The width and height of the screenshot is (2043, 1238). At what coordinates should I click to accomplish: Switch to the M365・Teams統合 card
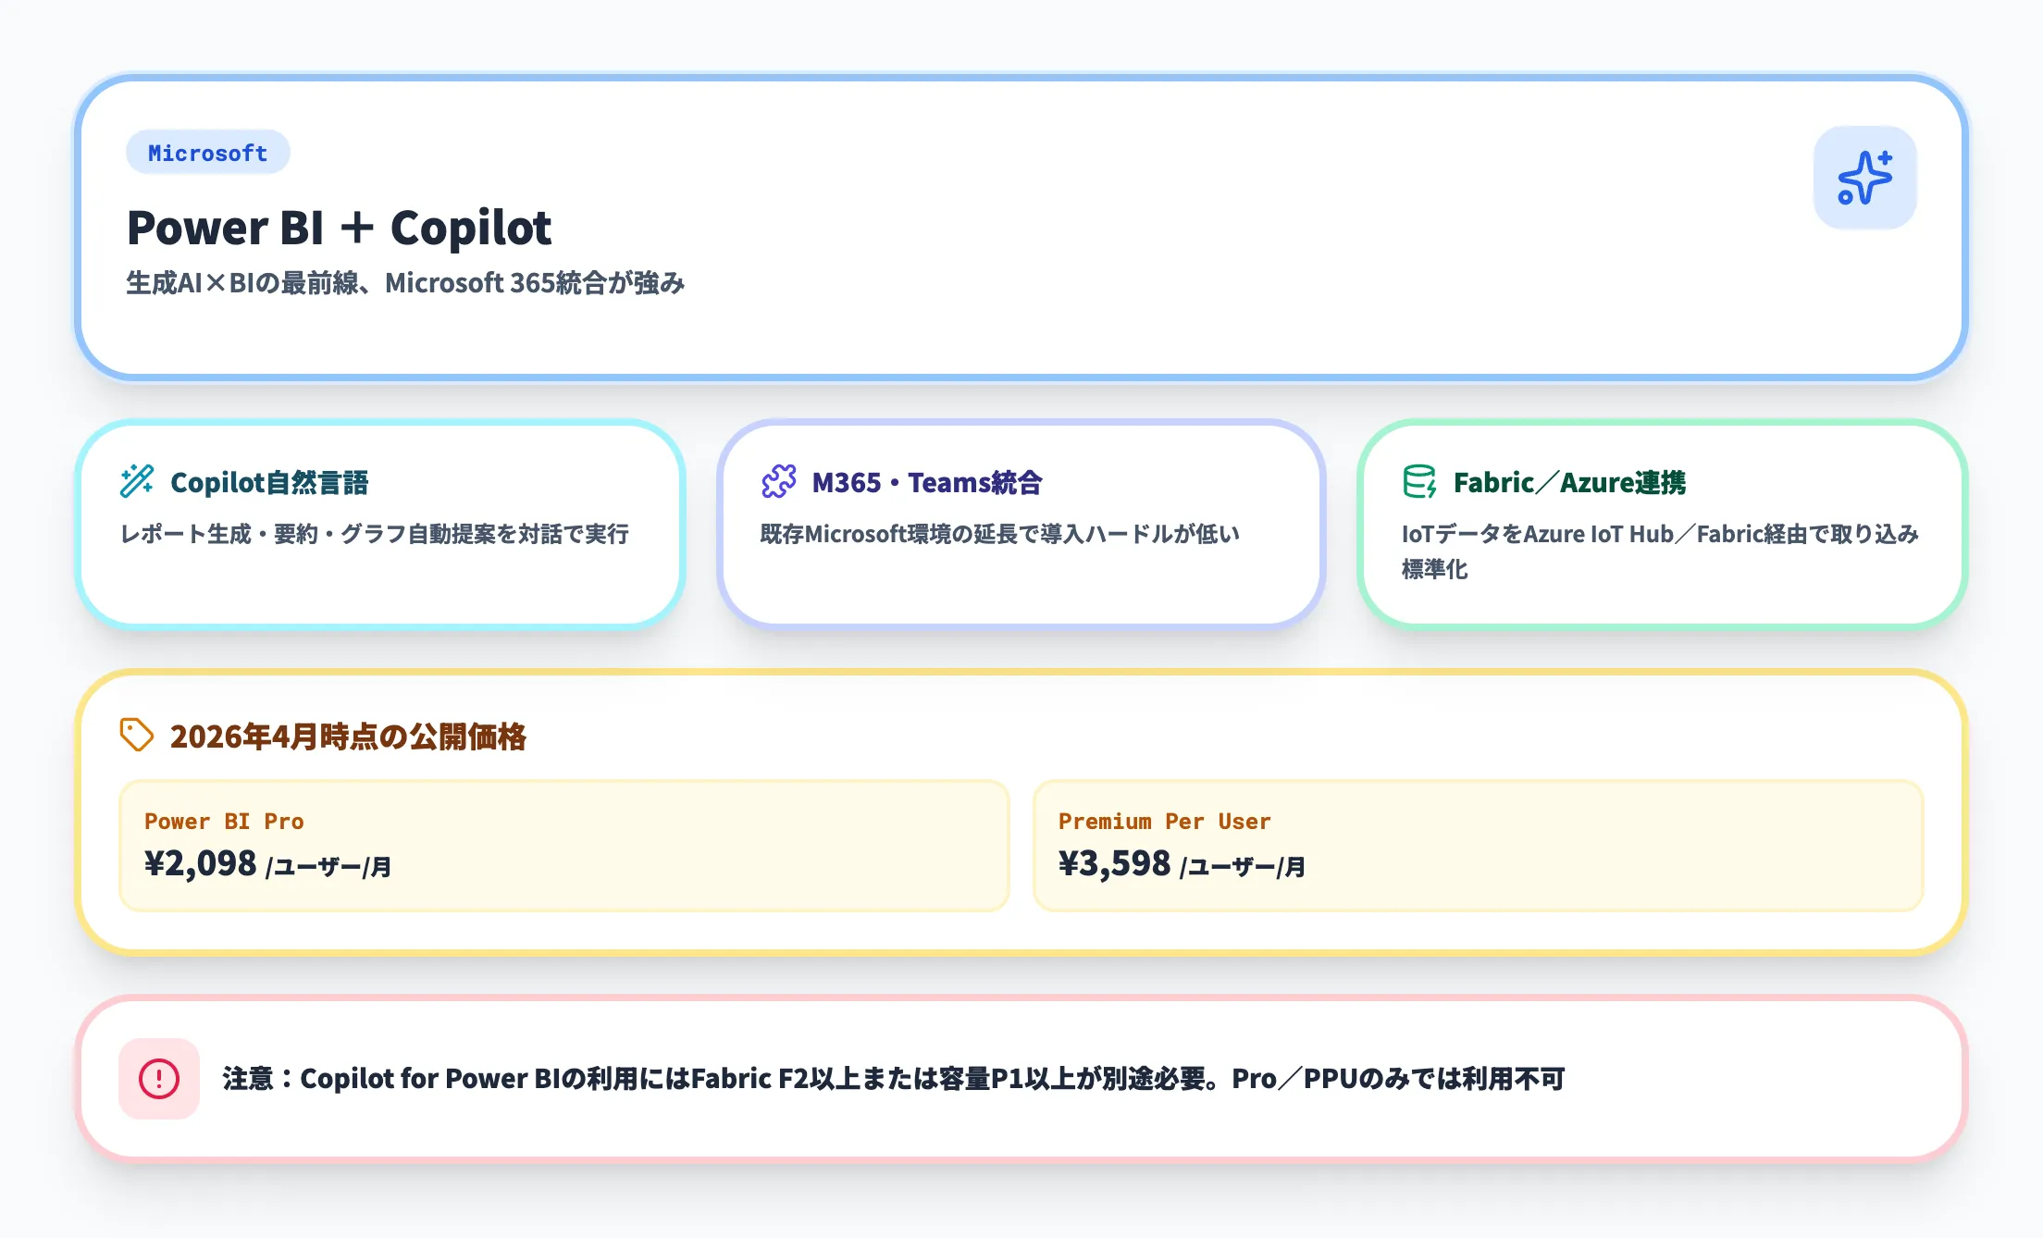click(x=1021, y=524)
